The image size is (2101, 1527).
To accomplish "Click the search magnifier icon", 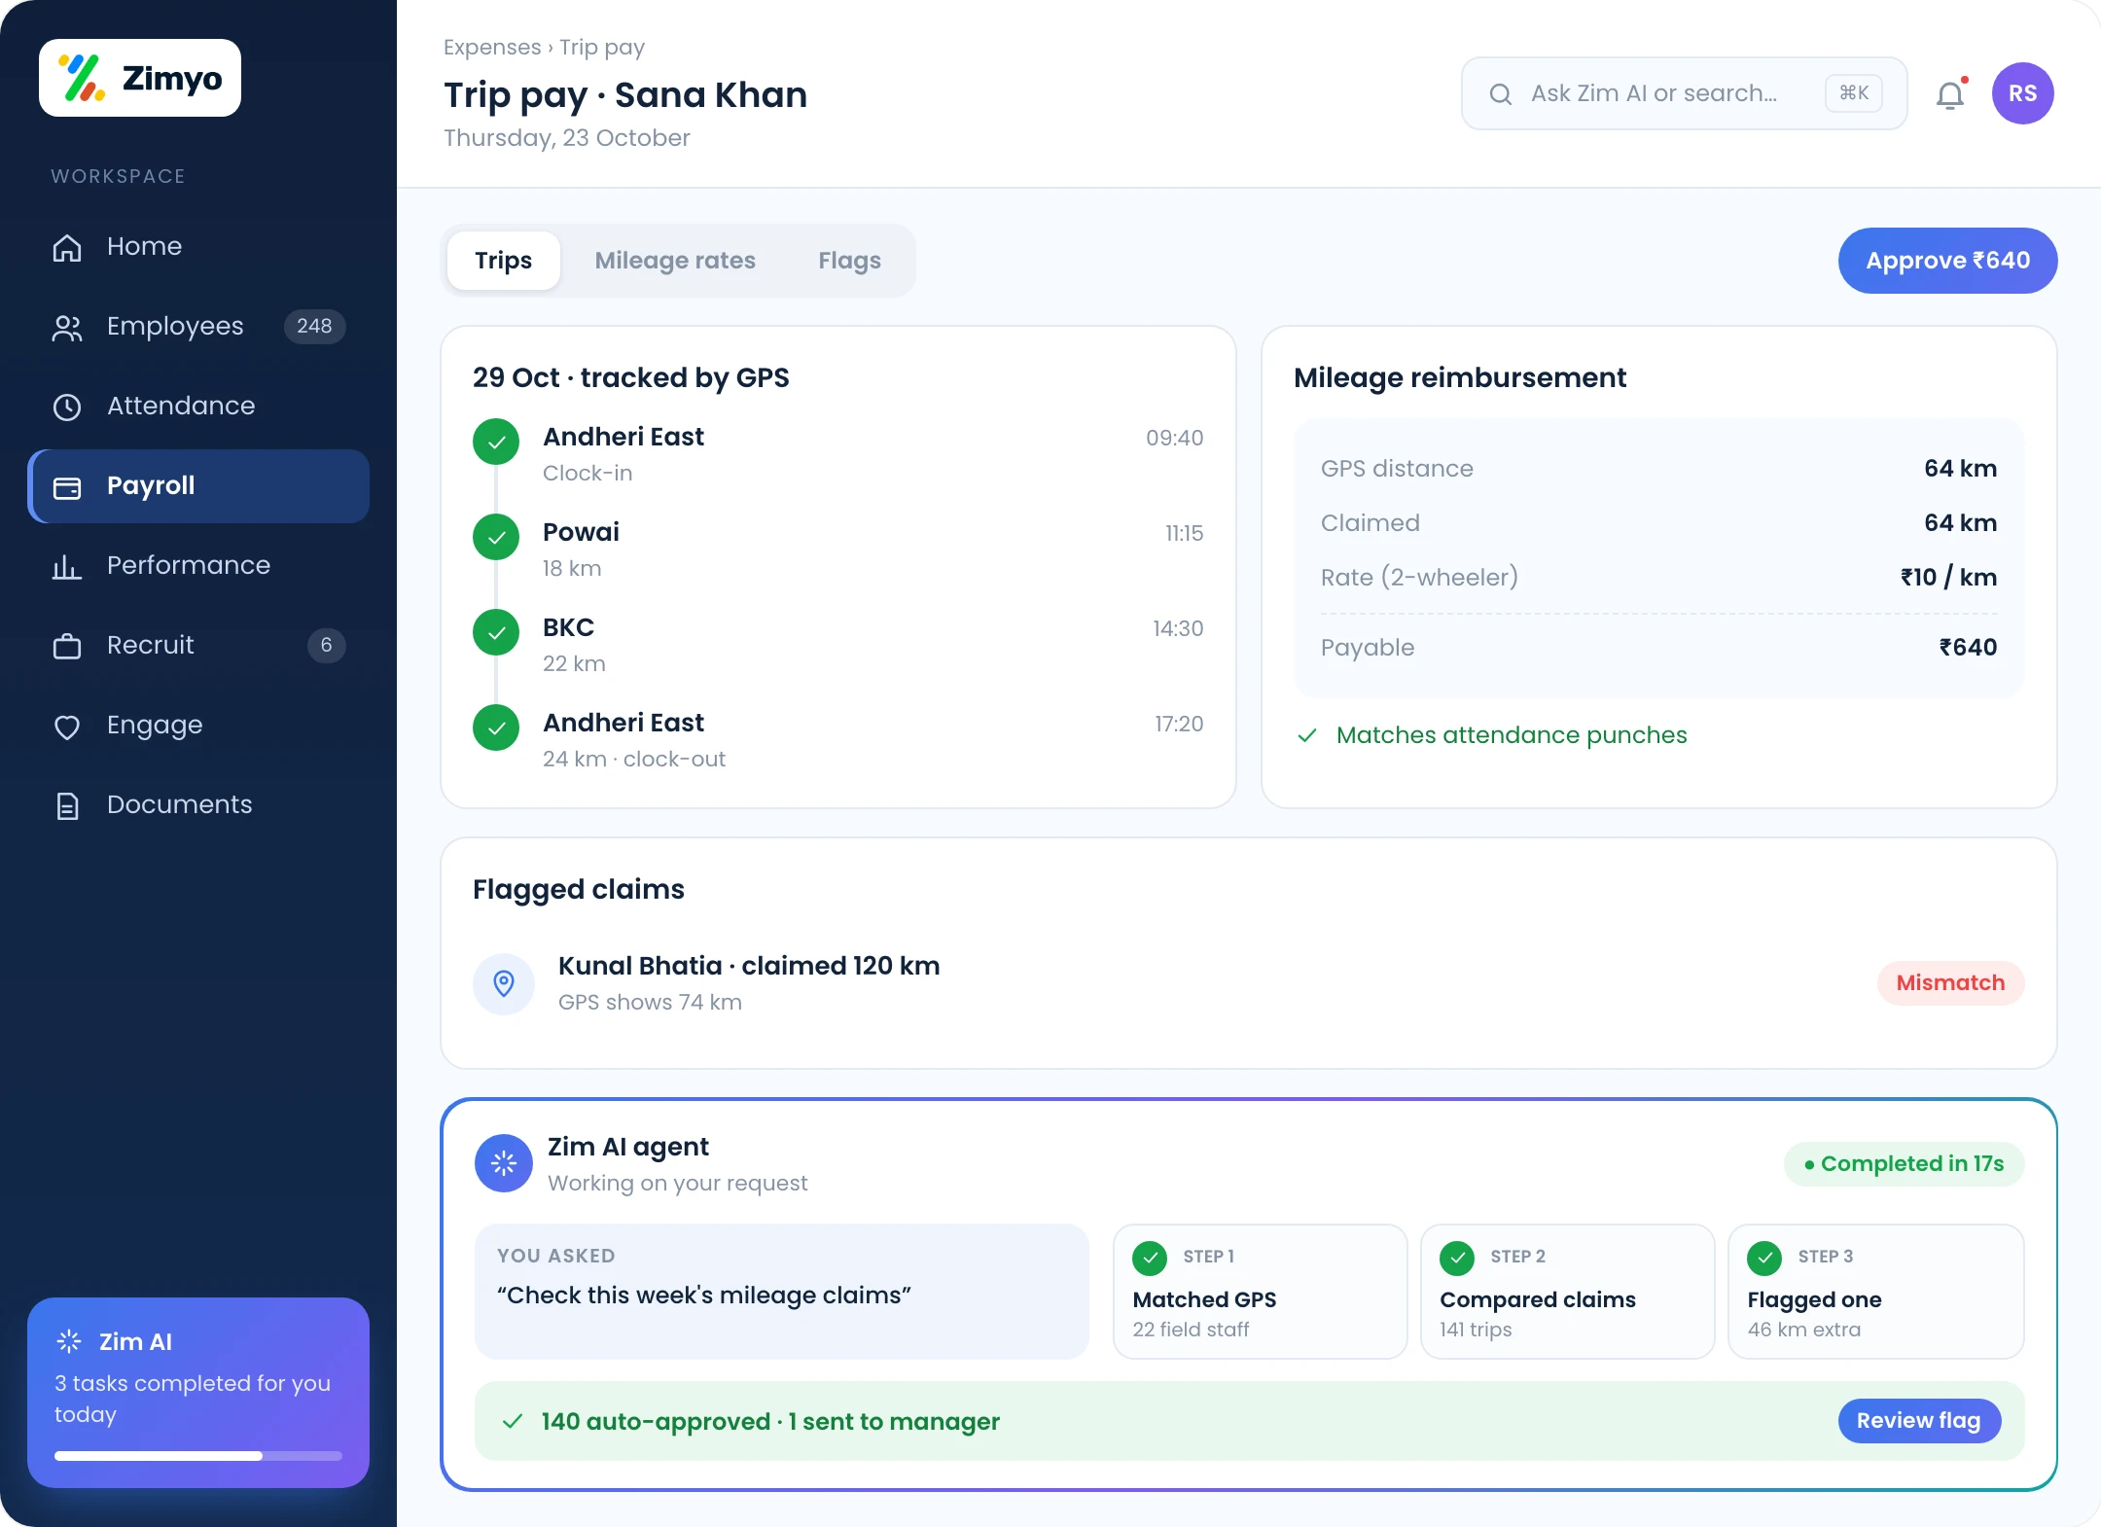I will (1501, 93).
